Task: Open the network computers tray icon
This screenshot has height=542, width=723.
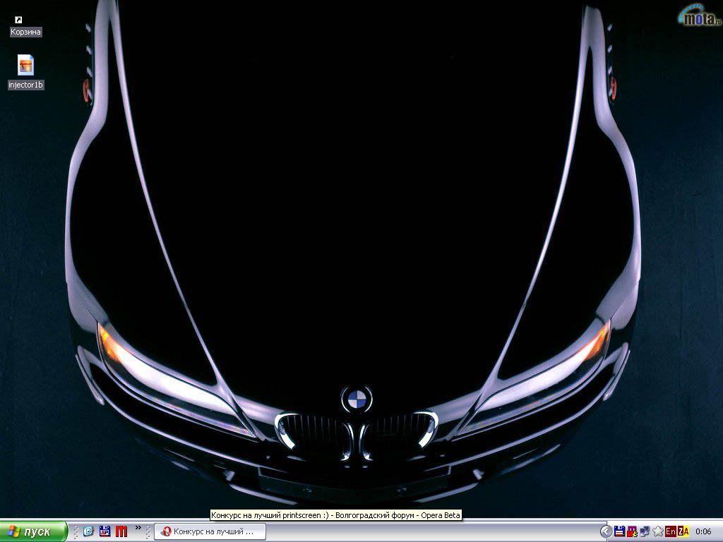Action: click(x=645, y=532)
